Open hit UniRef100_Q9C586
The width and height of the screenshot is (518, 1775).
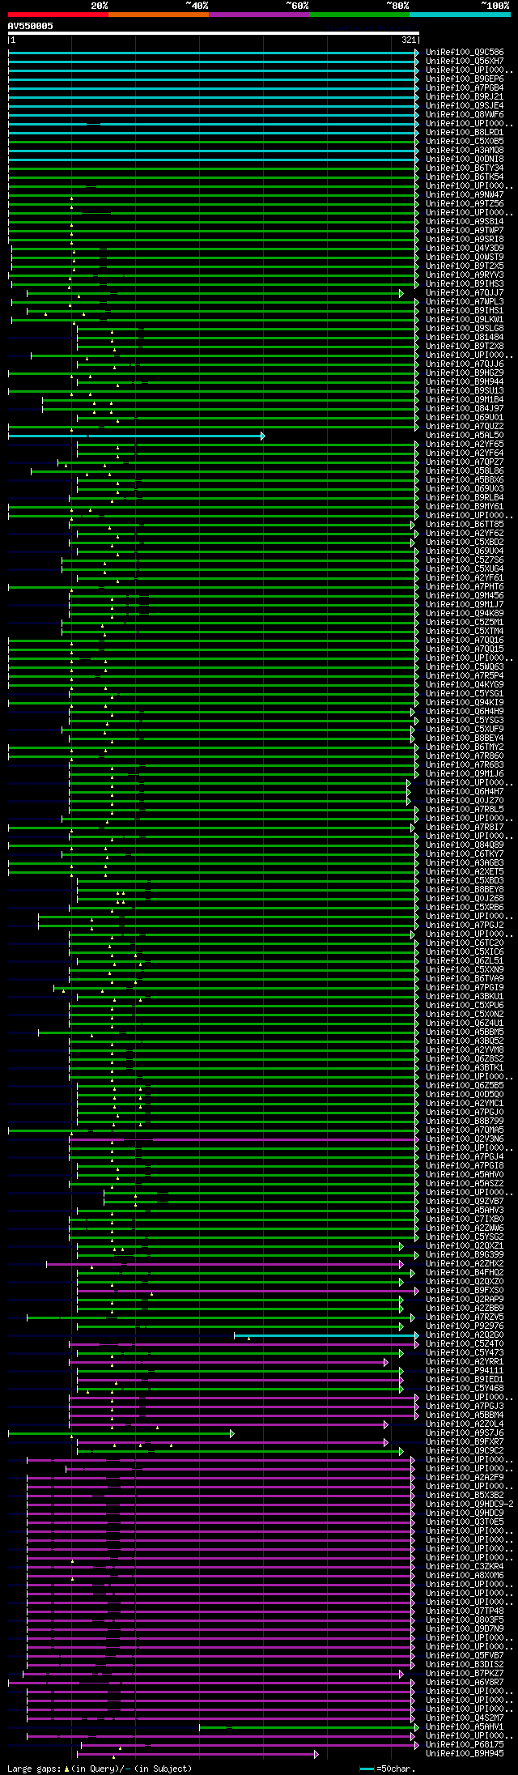click(x=465, y=53)
